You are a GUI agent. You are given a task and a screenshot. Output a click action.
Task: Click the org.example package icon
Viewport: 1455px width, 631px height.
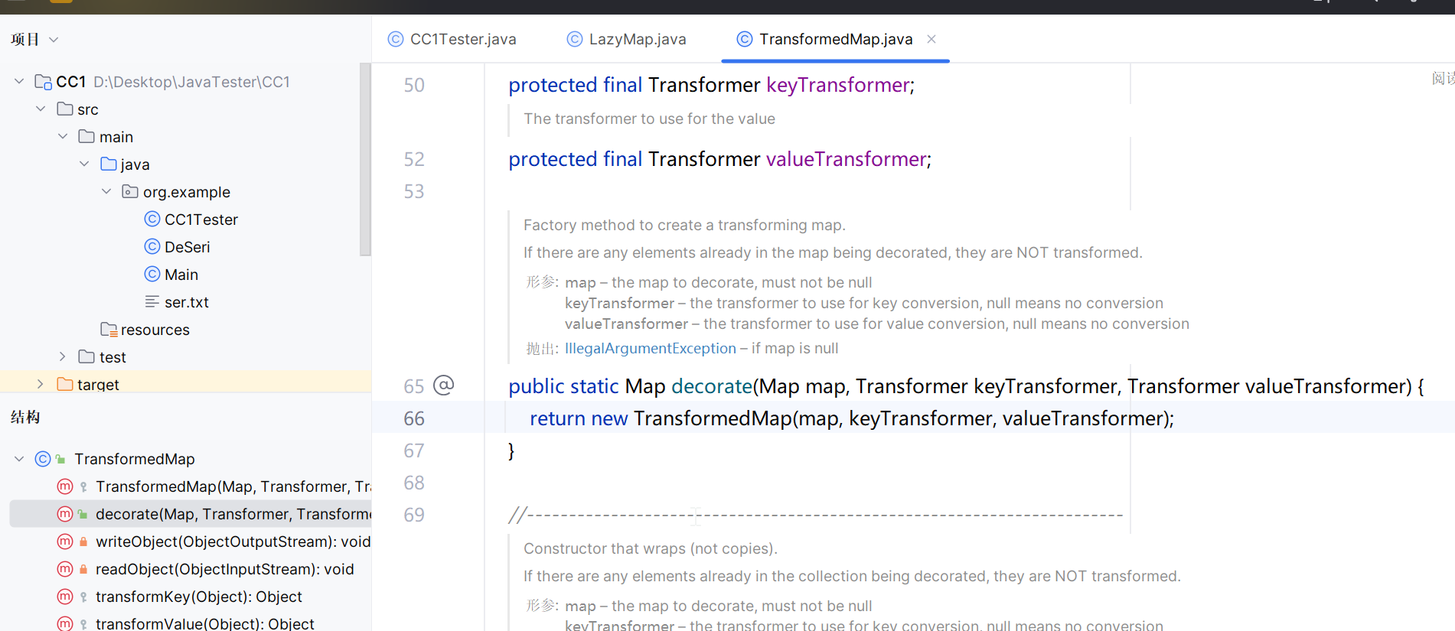[130, 192]
